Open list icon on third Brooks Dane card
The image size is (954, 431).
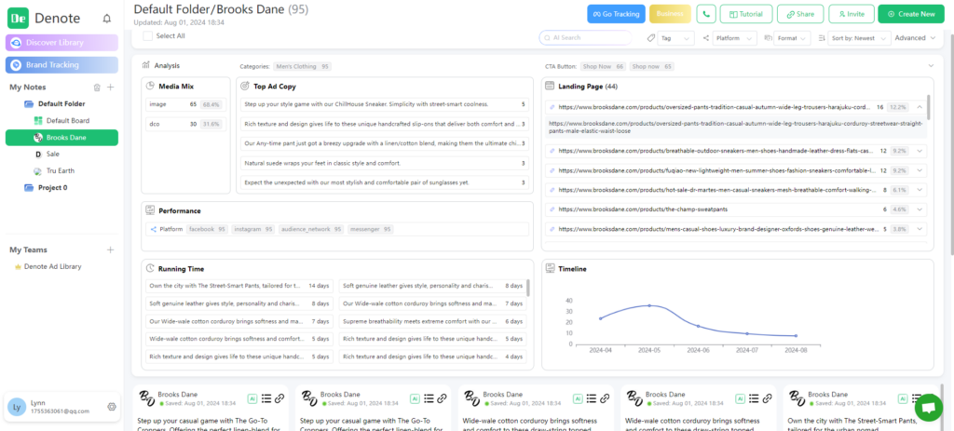(x=592, y=398)
